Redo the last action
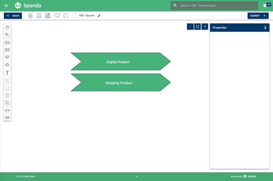This screenshot has height=181, width=273. click(74, 16)
